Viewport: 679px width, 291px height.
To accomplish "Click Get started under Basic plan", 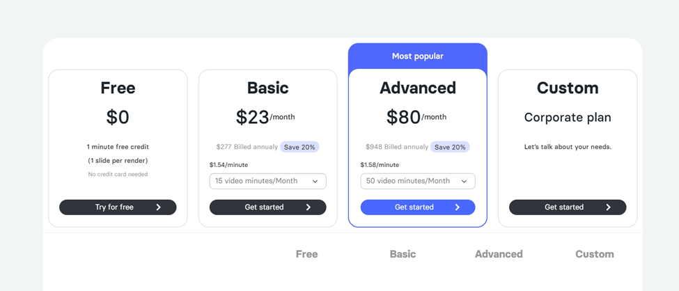I will pyautogui.click(x=267, y=207).
